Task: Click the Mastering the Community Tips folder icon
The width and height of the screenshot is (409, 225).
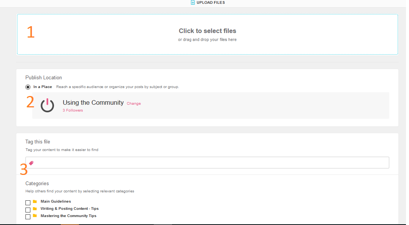Action: [x=35, y=216]
